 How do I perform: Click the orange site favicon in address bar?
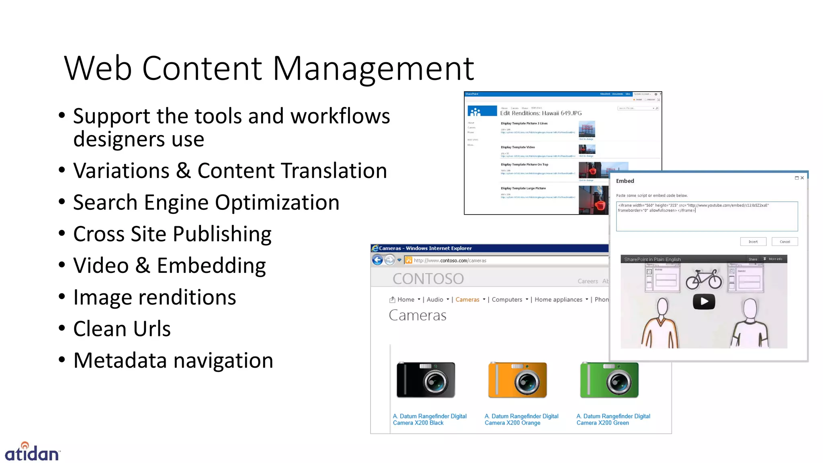click(409, 260)
